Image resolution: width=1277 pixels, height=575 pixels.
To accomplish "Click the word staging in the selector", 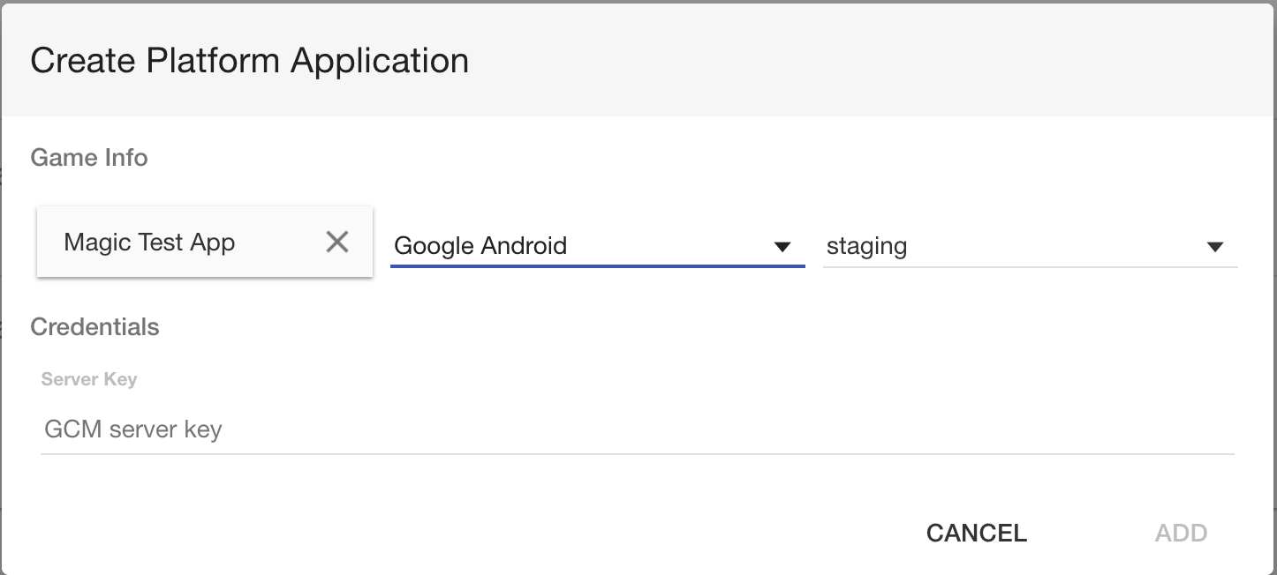I will coord(866,246).
